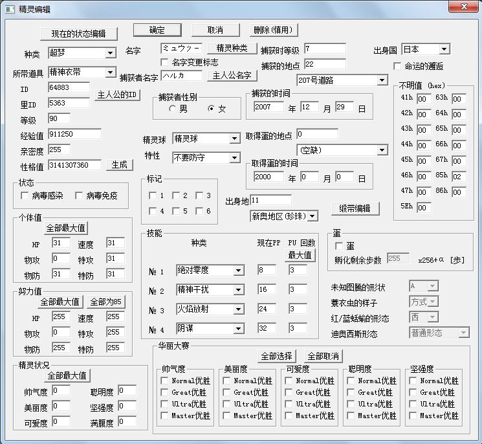Click the 主人公名字 button
Image resolution: width=482 pixels, height=444 pixels.
tap(232, 75)
